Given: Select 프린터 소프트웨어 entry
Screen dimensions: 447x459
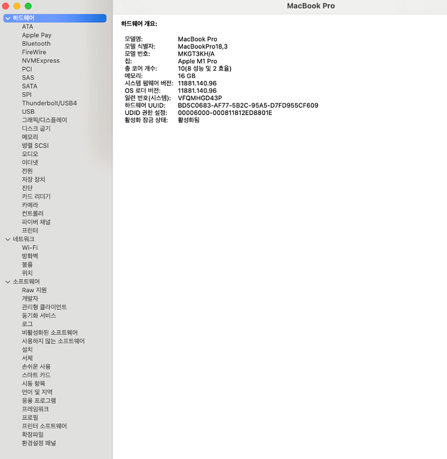Looking at the screenshot, I should coord(44,426).
